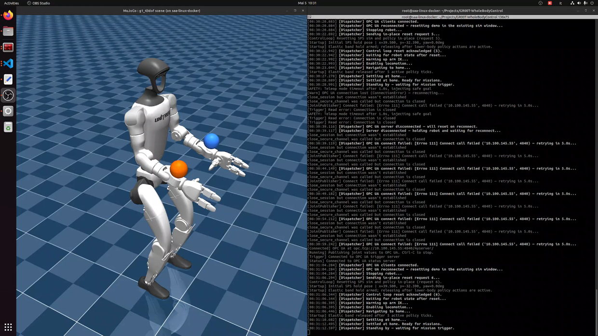This screenshot has height=336, width=598.
Task: Click the UNITREE logo on robot chest
Action: pyautogui.click(x=162, y=116)
